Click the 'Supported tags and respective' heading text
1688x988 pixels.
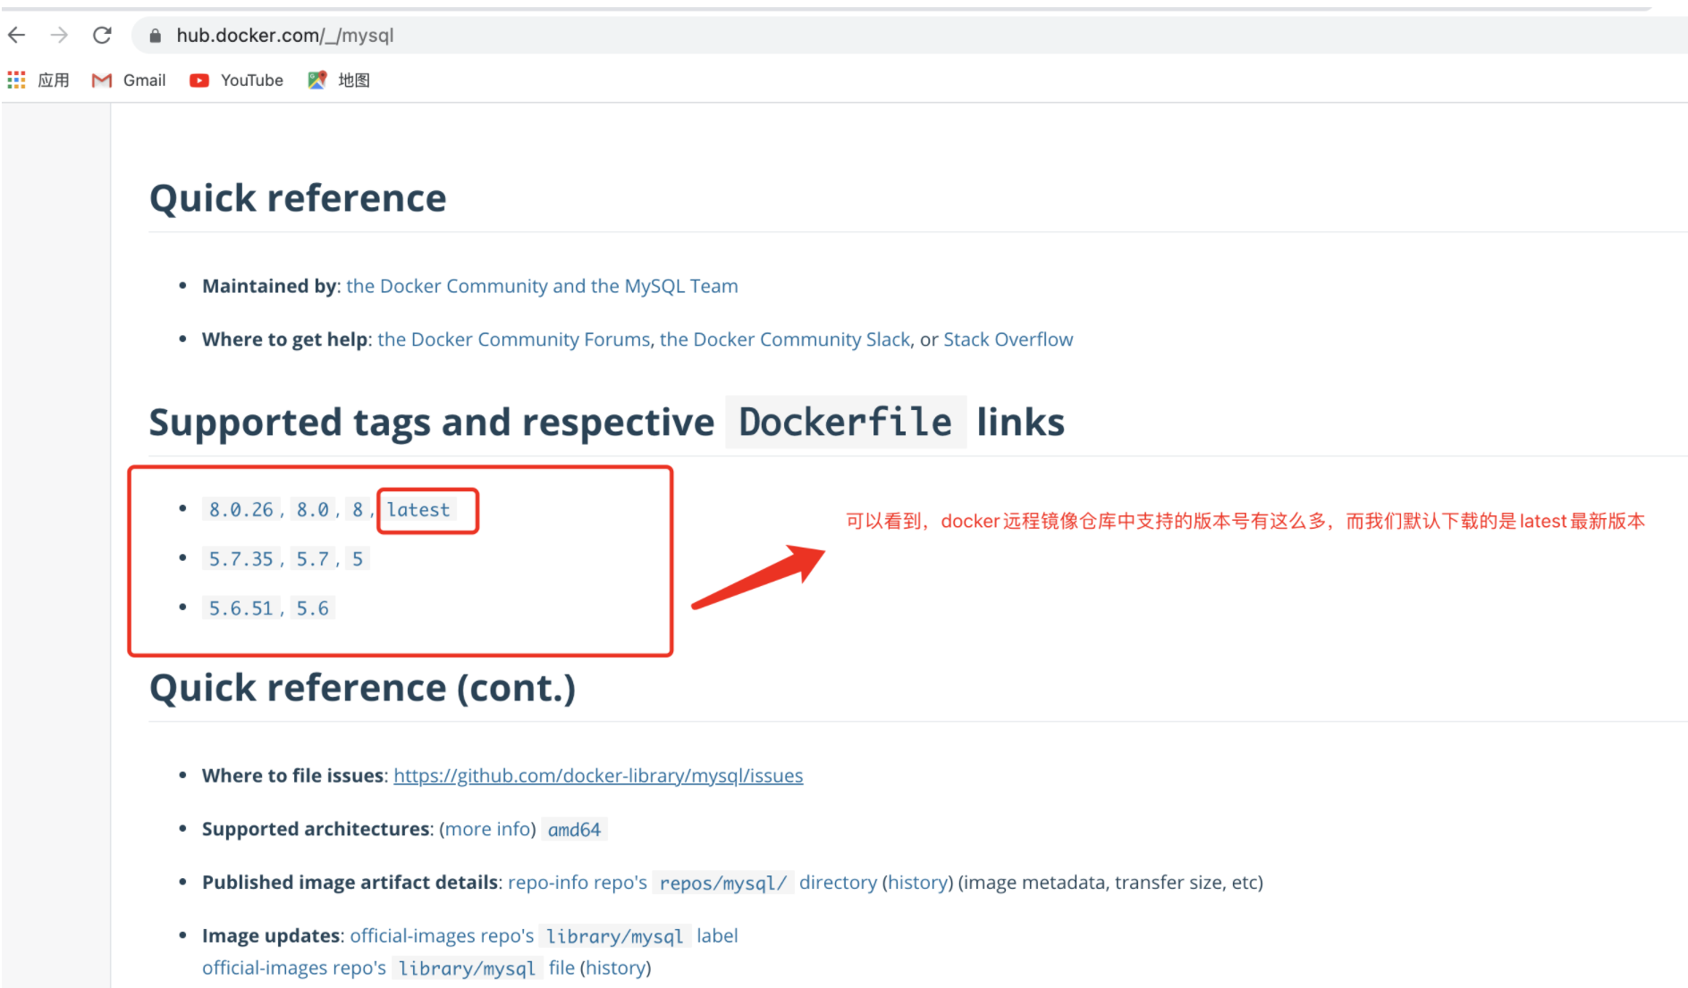click(432, 422)
